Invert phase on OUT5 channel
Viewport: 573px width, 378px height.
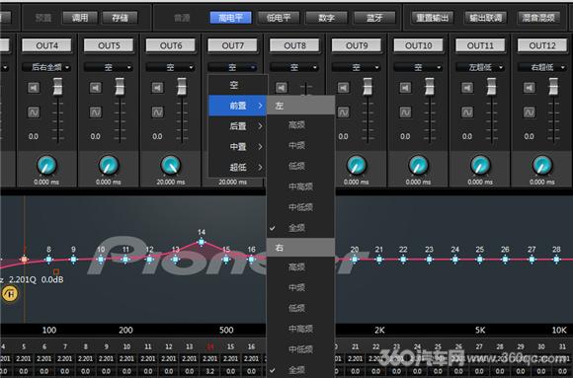pyautogui.click(x=96, y=113)
